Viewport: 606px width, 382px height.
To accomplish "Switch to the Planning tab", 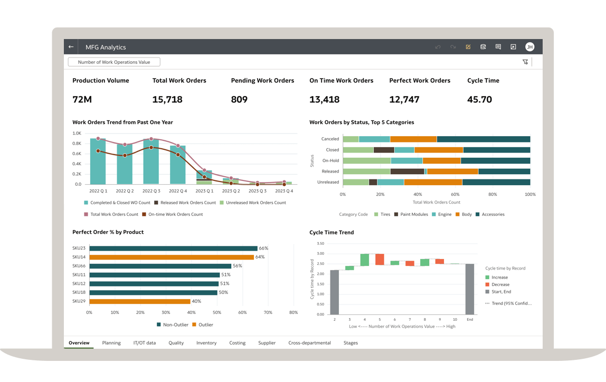I will (x=111, y=343).
